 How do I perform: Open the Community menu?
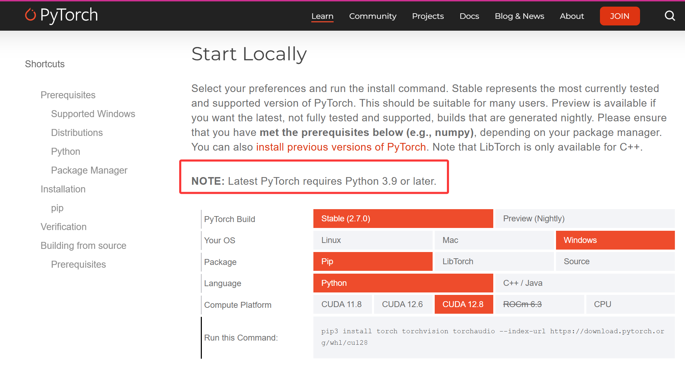[373, 16]
